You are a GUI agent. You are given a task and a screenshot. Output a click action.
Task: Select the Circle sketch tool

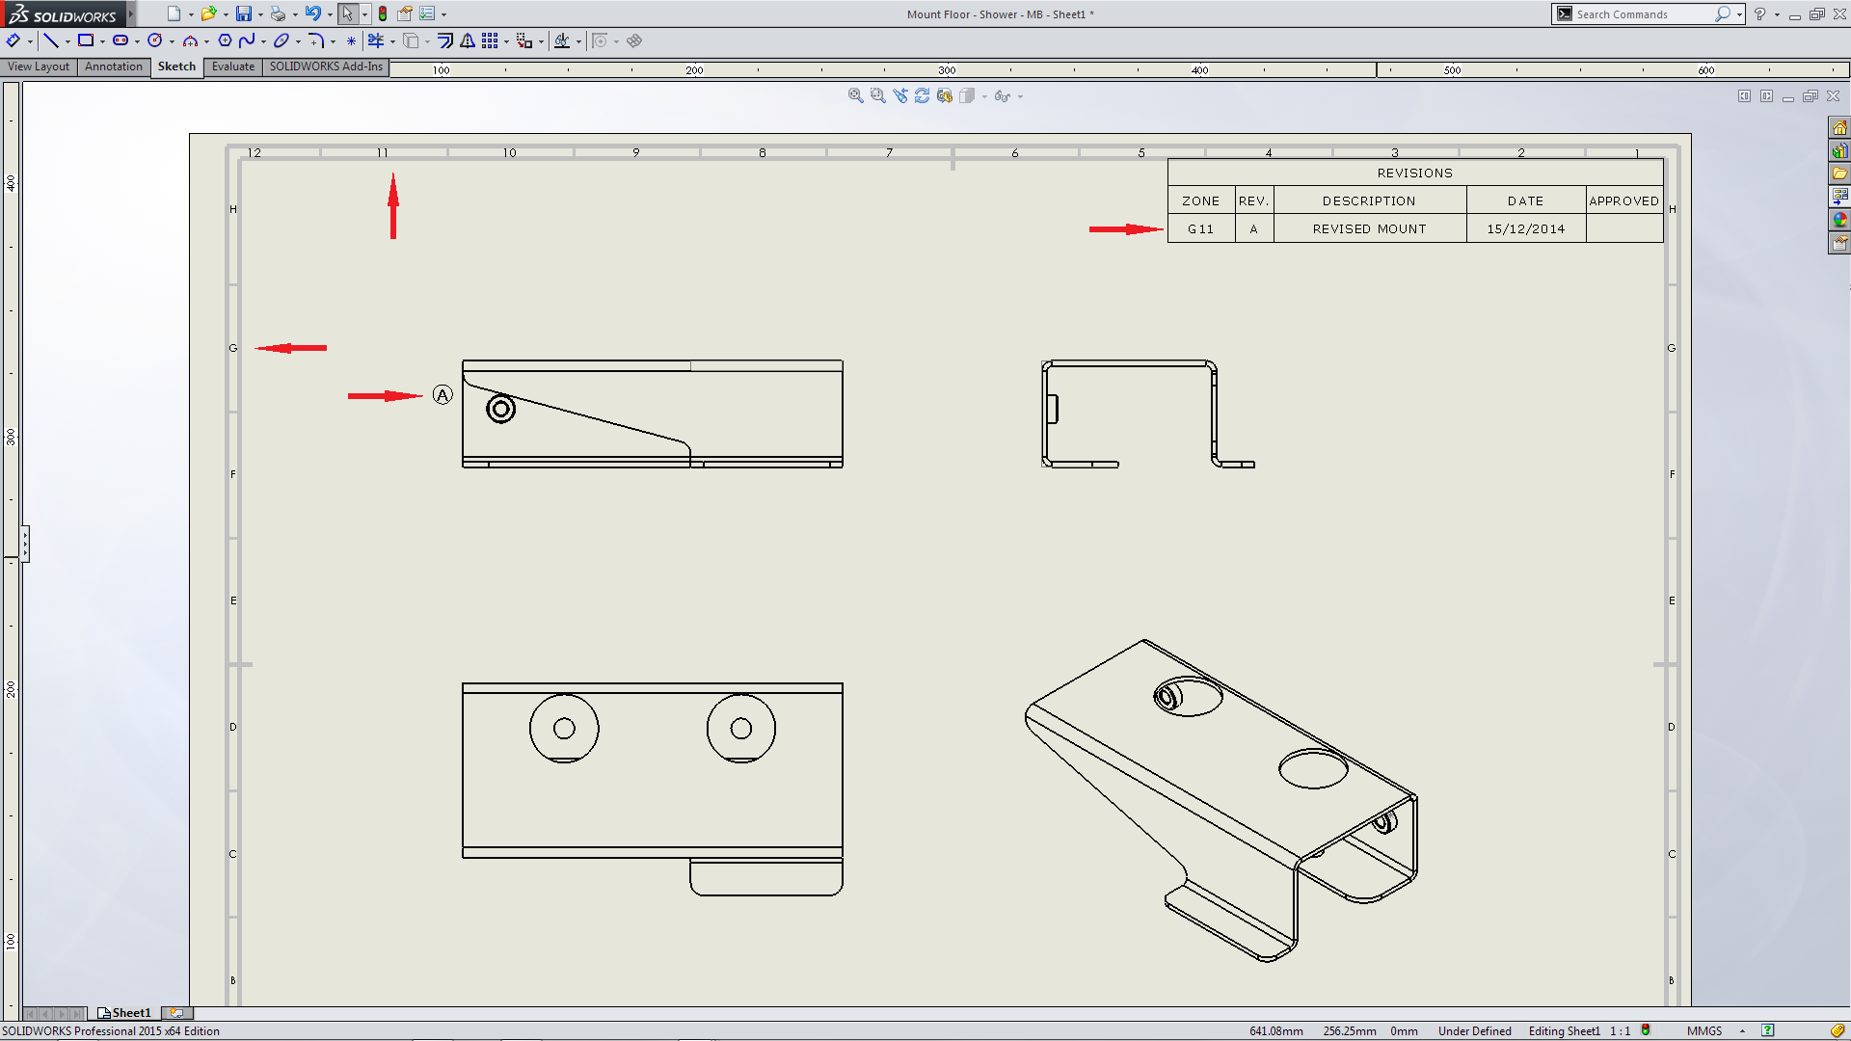(154, 40)
